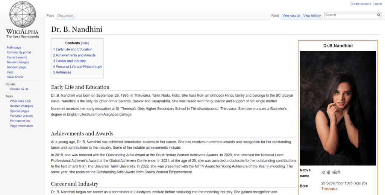Image resolution: width=385 pixels, height=195 pixels.
Task: Click the search magnifier icon
Action: tap(379, 15)
